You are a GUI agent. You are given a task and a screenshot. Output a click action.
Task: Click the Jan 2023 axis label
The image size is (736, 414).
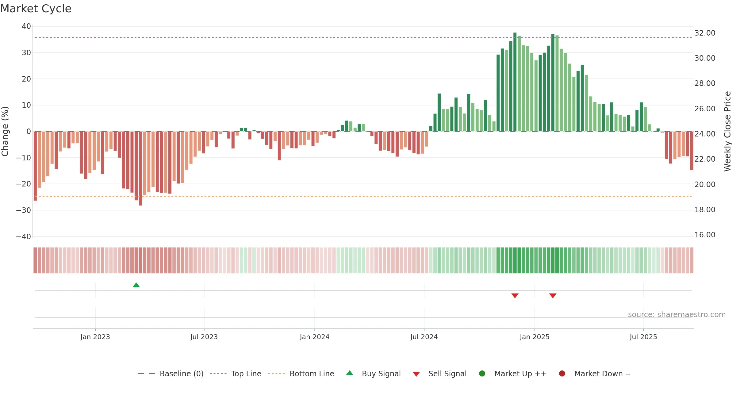tap(95, 337)
